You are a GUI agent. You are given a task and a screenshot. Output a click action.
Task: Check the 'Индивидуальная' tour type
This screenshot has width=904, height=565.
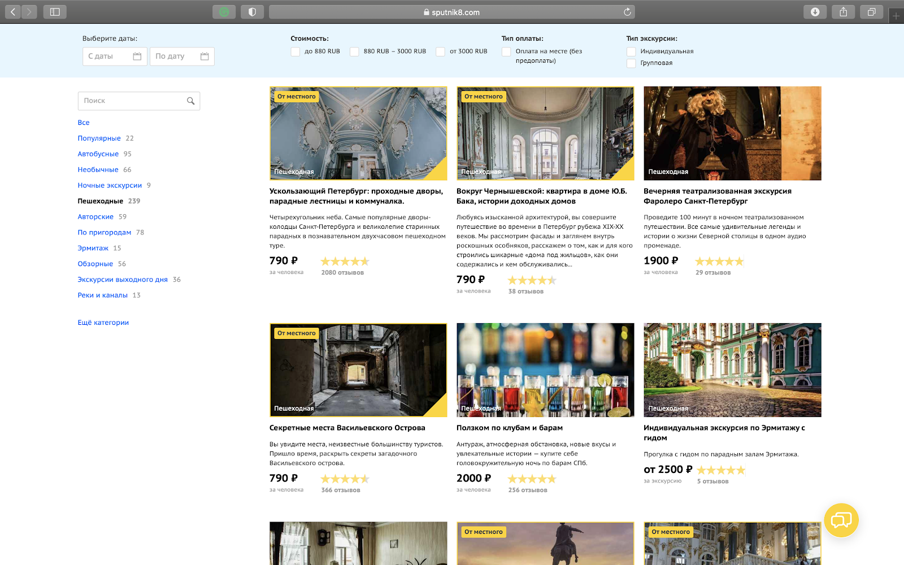pos(631,52)
